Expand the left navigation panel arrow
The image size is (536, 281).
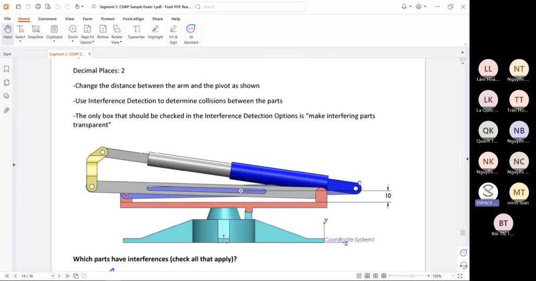tap(14, 165)
